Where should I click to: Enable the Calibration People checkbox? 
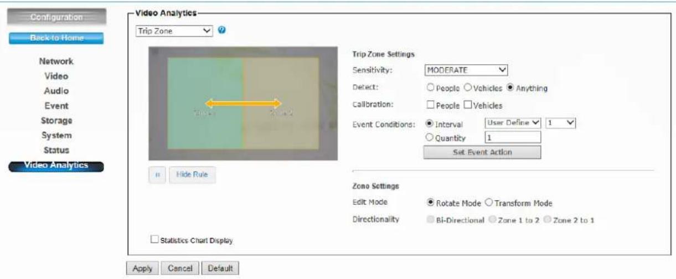[429, 105]
